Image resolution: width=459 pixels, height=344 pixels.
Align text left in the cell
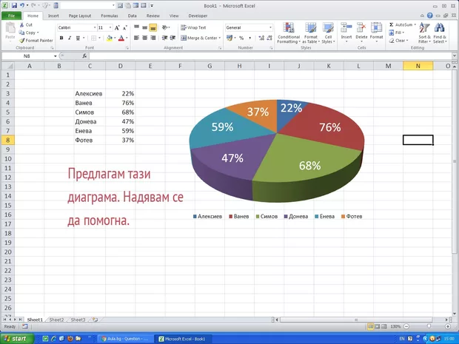(x=137, y=38)
